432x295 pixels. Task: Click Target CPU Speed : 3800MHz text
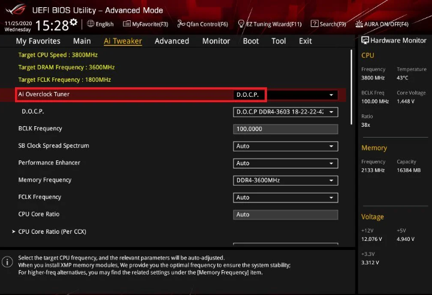pyautogui.click(x=58, y=55)
